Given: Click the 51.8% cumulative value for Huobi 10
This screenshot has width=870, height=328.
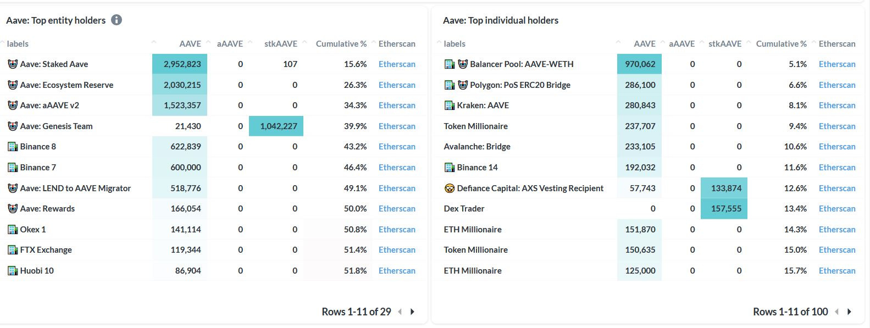Looking at the screenshot, I should pos(355,270).
